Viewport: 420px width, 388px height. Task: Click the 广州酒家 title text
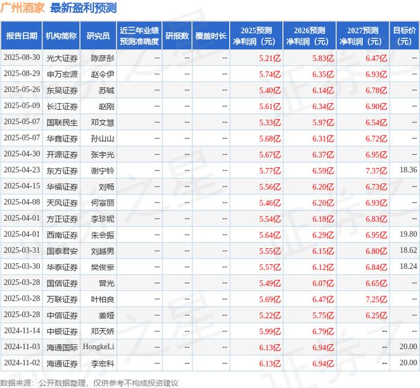coord(22,8)
